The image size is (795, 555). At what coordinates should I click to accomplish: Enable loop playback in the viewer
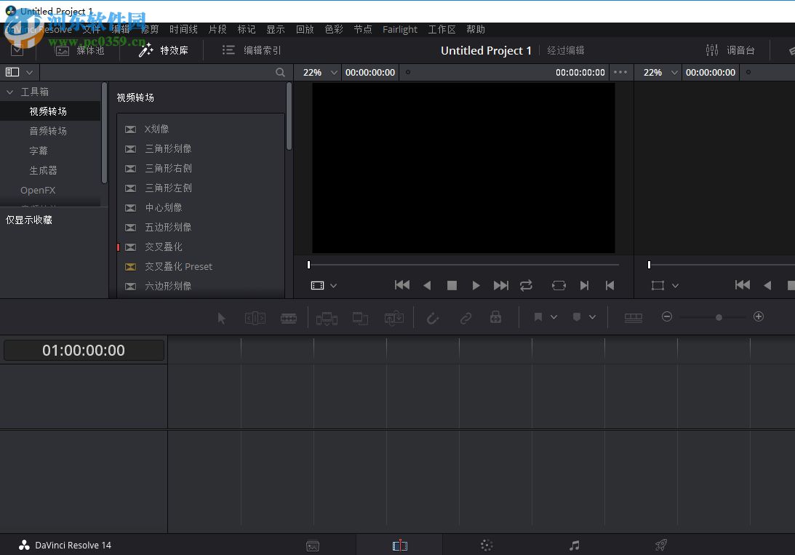(x=526, y=285)
